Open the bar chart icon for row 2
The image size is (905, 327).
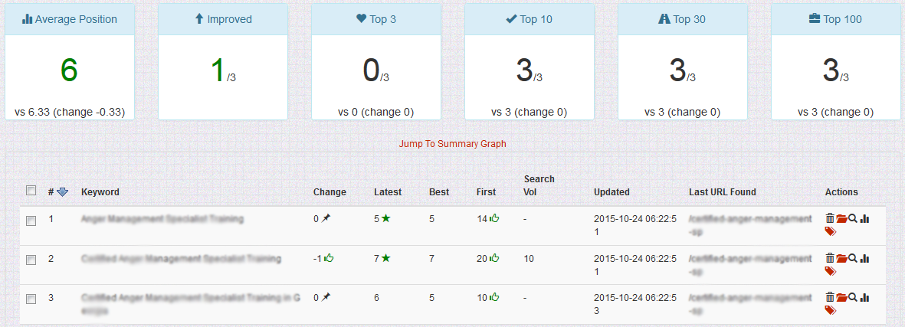pos(865,259)
